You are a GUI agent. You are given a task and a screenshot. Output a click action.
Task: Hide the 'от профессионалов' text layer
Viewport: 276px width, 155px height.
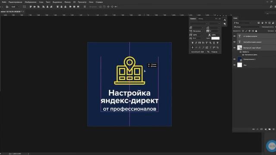[x=234, y=36]
